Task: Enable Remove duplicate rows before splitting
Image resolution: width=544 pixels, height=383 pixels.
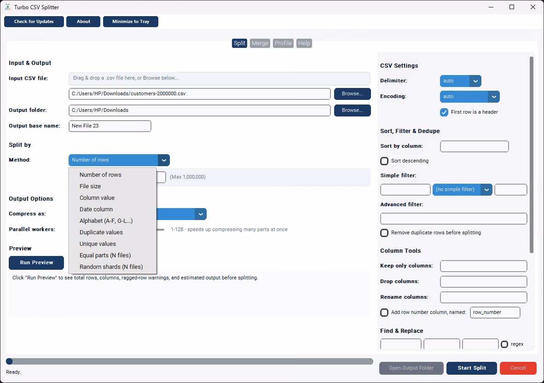Action: point(384,233)
